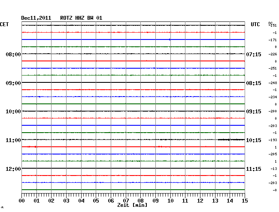Click the DC offset value -193
This screenshot has width=279, height=212.
273,140
